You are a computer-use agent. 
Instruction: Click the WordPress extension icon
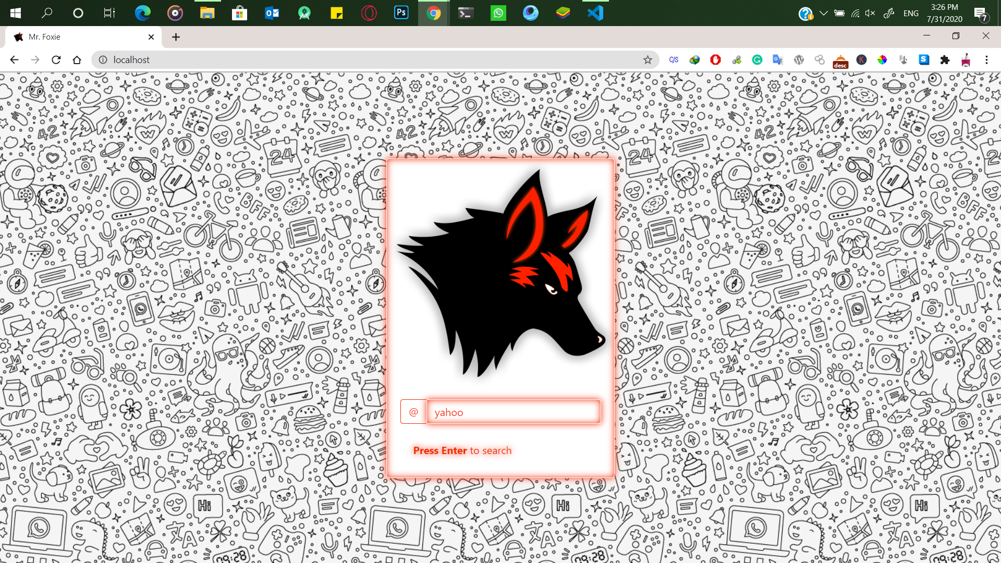(799, 60)
